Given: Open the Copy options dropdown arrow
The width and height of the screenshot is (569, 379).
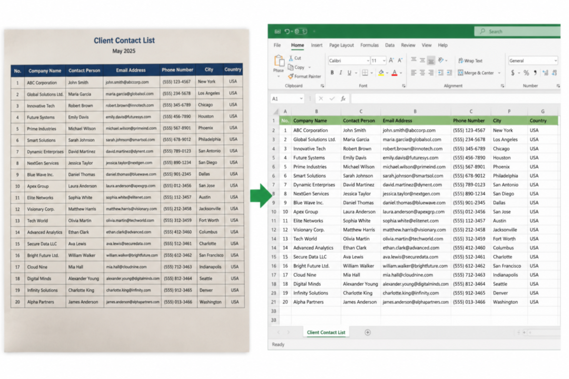Looking at the screenshot, I should click(309, 67).
